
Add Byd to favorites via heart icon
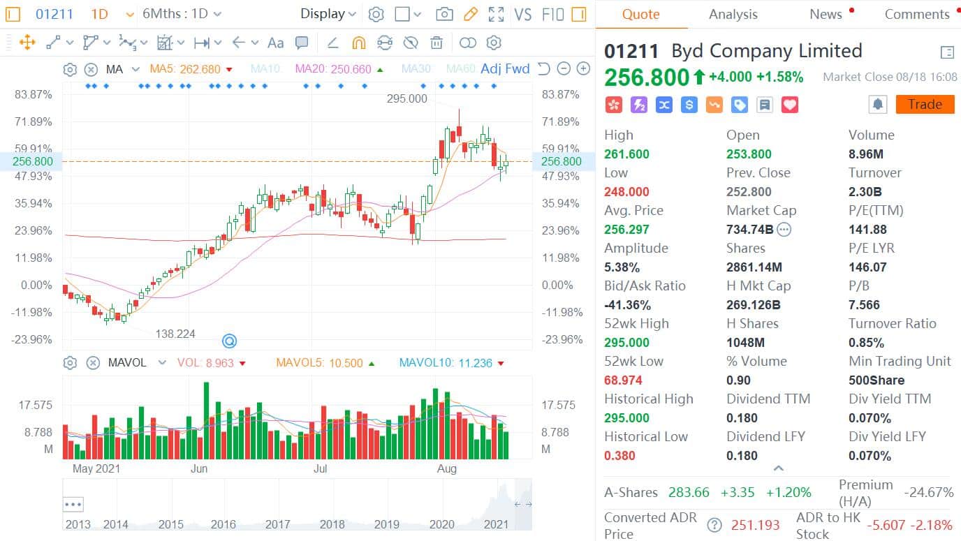click(x=788, y=105)
